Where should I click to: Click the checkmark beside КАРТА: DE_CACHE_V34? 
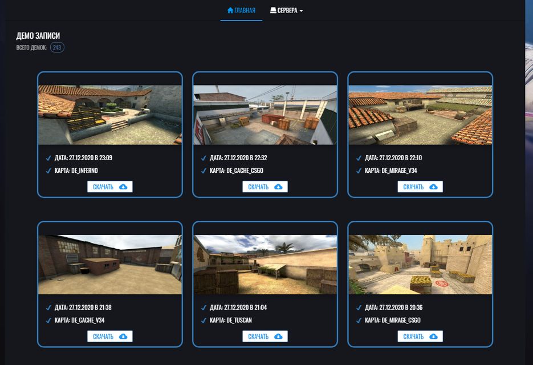pos(48,321)
